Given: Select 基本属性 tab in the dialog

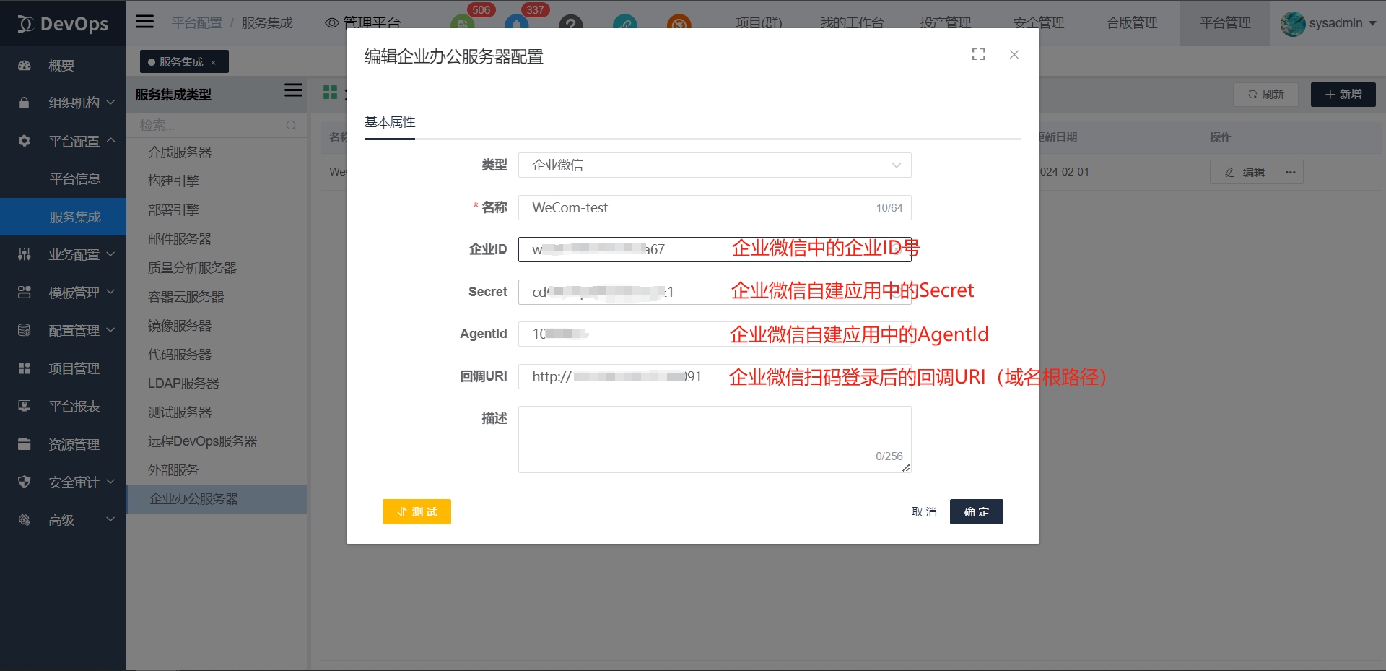Looking at the screenshot, I should coord(390,123).
